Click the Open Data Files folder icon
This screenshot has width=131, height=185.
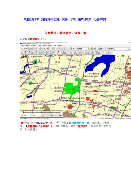click(22, 48)
